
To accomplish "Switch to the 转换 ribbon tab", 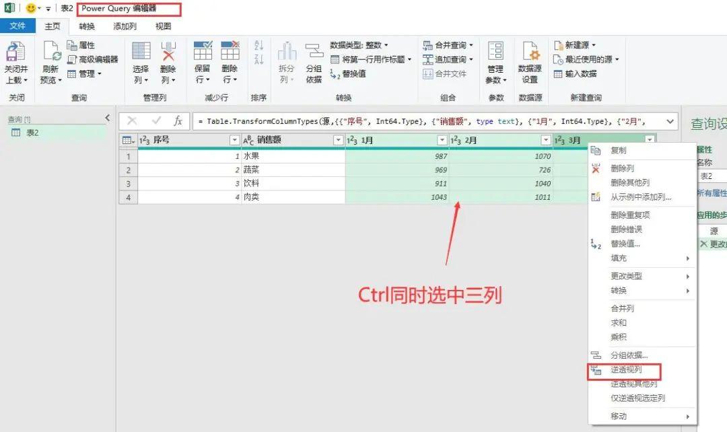I will (x=87, y=26).
